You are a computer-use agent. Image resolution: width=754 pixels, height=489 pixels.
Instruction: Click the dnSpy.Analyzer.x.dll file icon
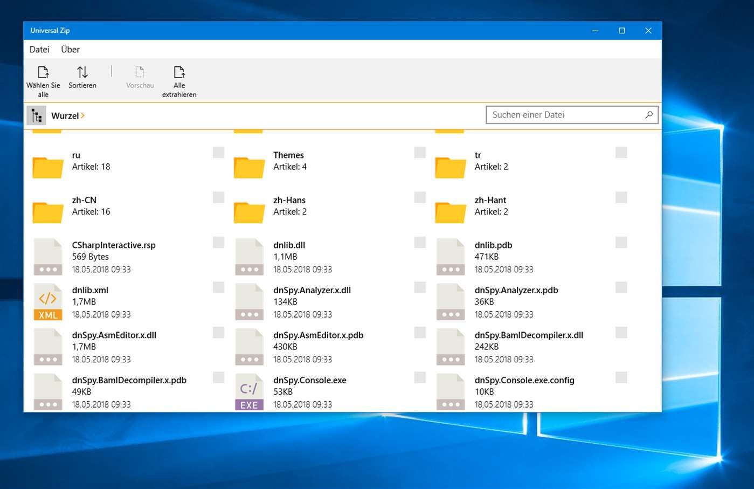(249, 302)
